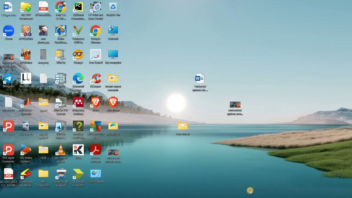Select the Control Panel shortcut
The height and width of the screenshot is (198, 352).
coord(96,176)
